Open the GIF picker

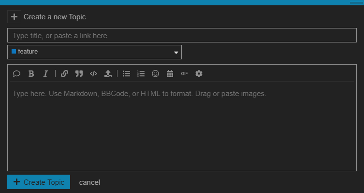184,74
